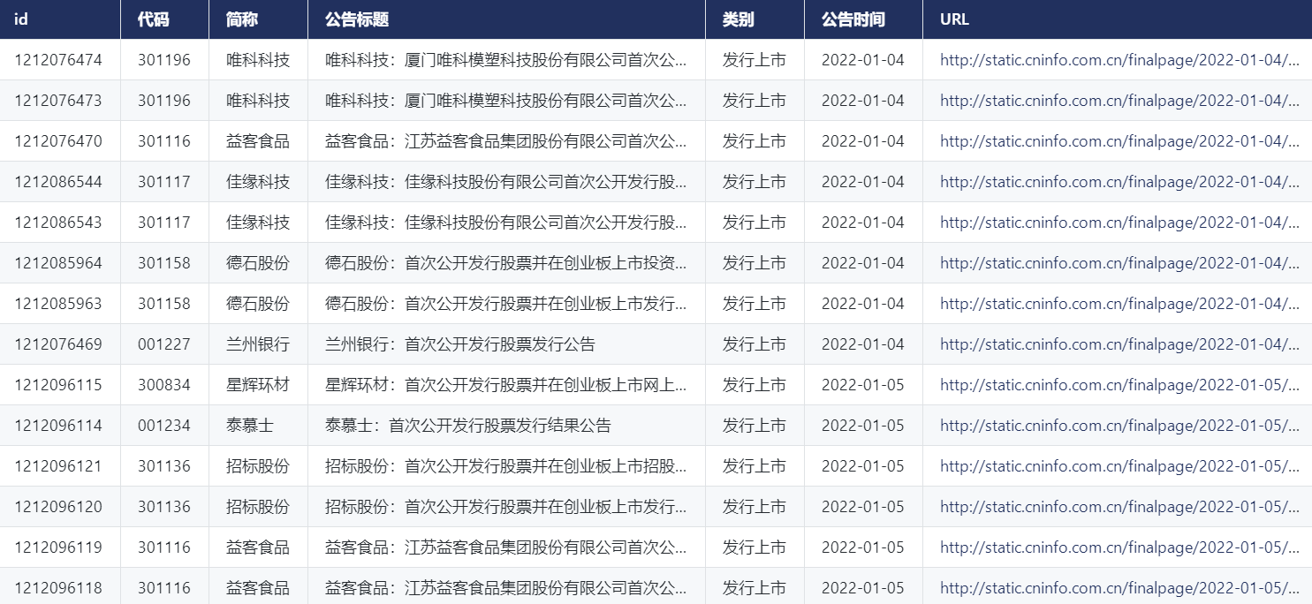
Task: Open the URL link for 兰州银行 row
Action: coord(1119,344)
